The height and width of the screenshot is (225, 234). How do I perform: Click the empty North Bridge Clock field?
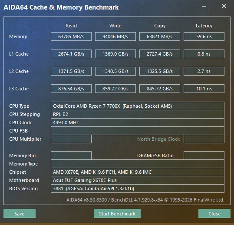(x=204, y=139)
